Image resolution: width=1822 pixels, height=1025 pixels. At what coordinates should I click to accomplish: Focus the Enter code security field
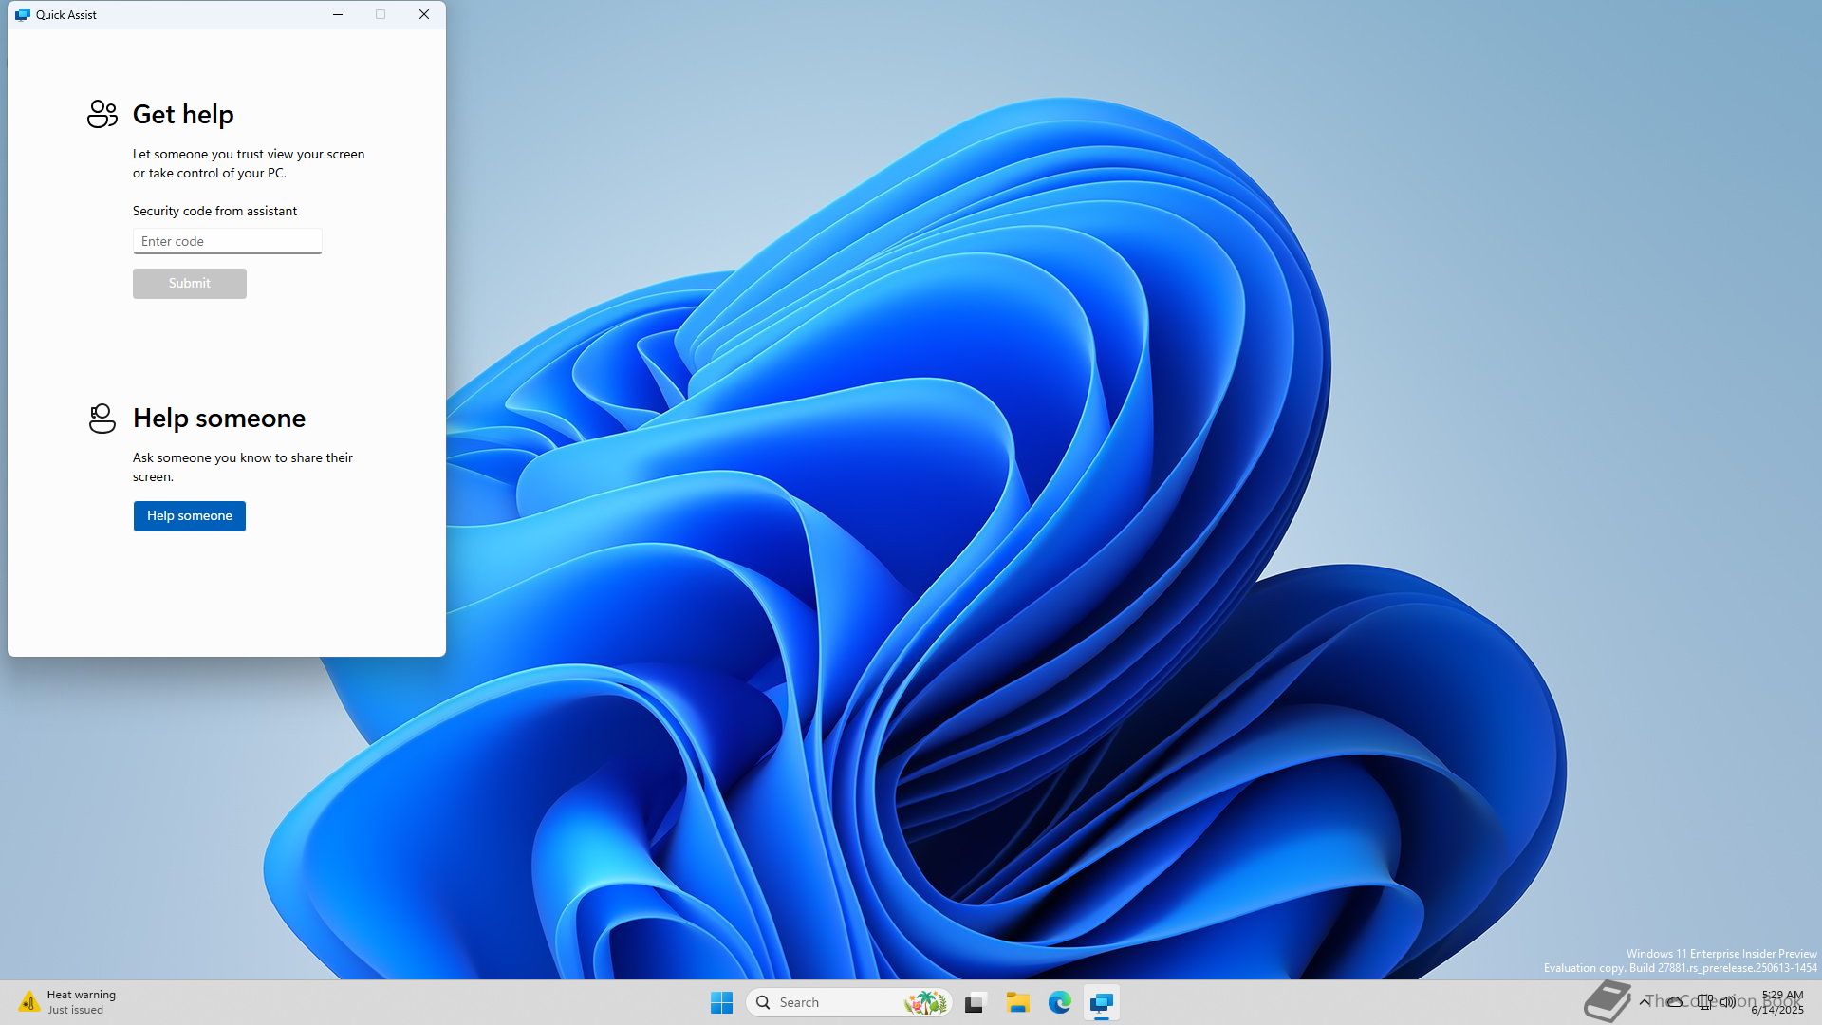[x=227, y=241]
